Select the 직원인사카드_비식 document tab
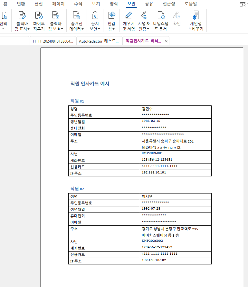 tap(143, 41)
